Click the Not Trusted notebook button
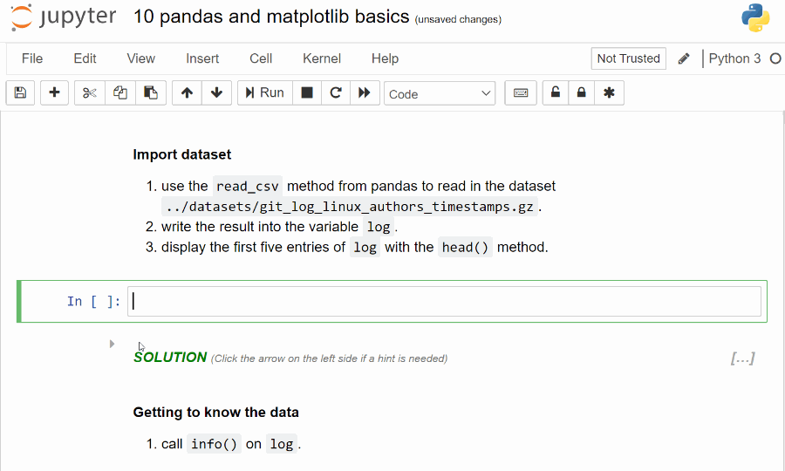 click(x=628, y=58)
